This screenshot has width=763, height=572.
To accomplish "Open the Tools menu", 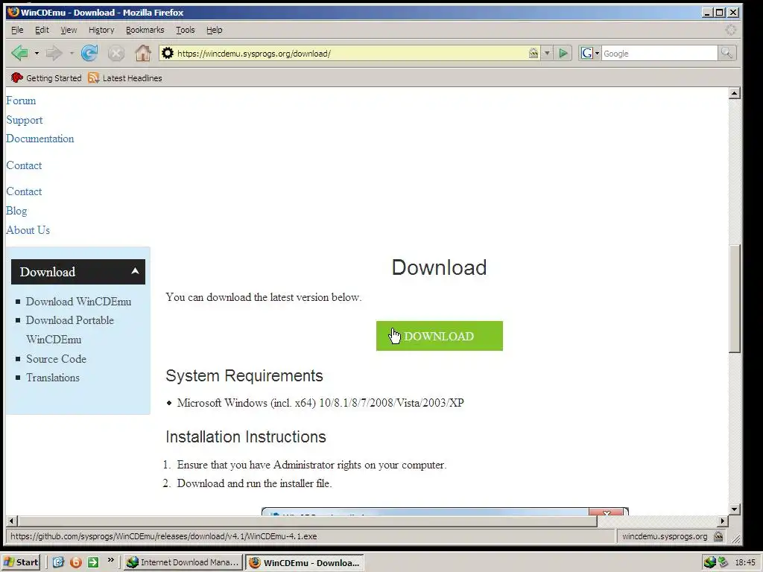I will click(185, 30).
